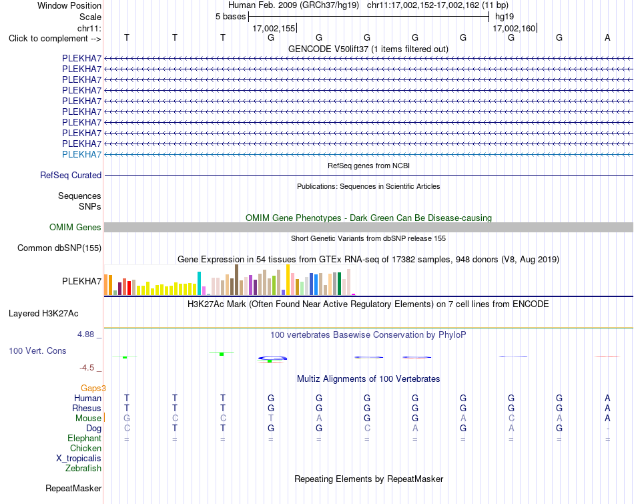Click the Dog species label
The image size is (634, 504).
point(93,429)
